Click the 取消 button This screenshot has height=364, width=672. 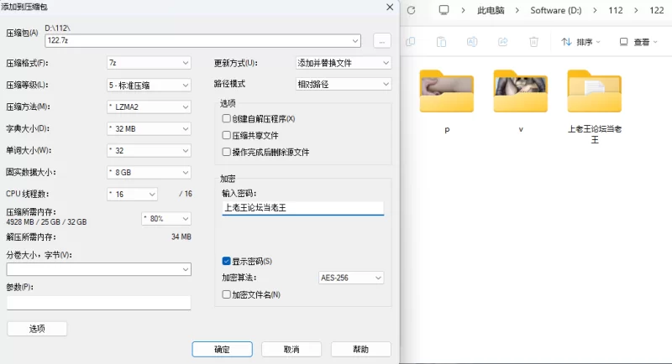click(291, 349)
